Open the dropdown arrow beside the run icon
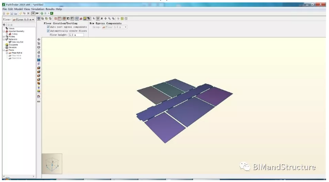329x182 pixels. pos(48,13)
